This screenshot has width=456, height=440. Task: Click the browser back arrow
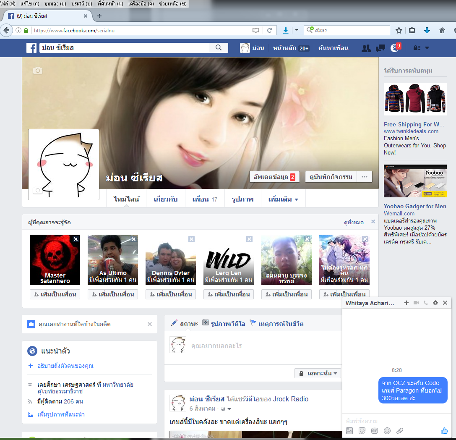pos(6,30)
